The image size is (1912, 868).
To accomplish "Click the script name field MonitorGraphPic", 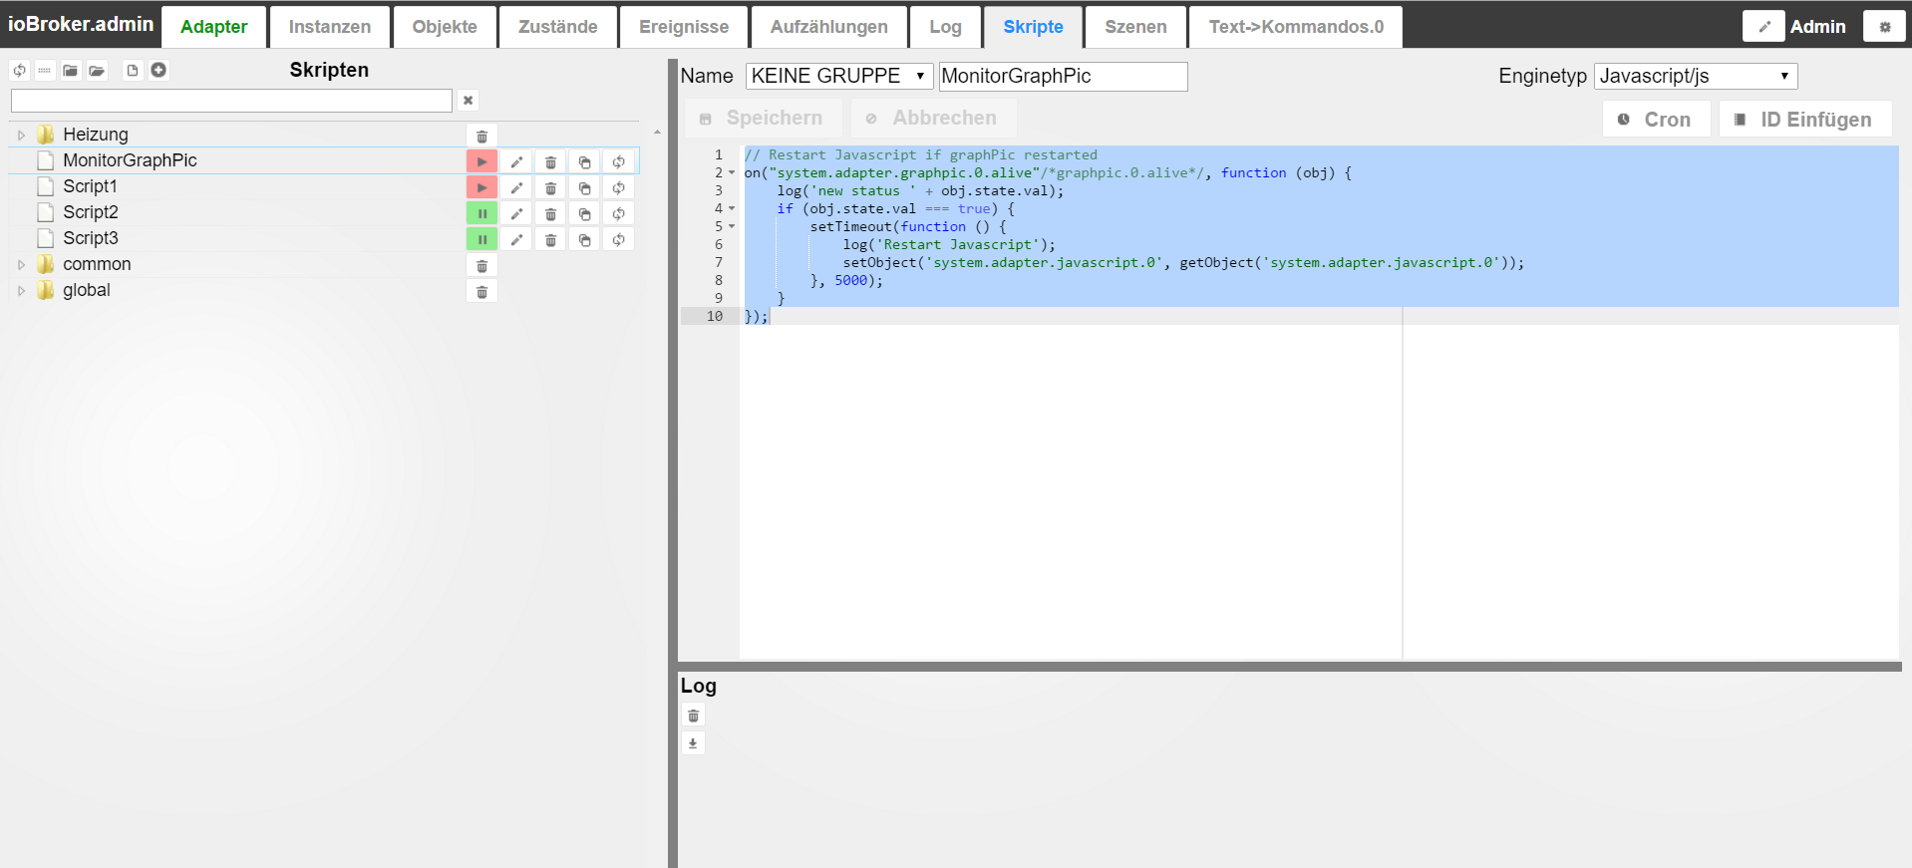I will pos(1063,77).
